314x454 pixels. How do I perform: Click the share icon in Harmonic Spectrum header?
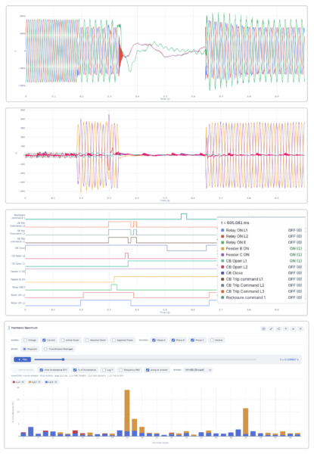pyautogui.click(x=278, y=328)
